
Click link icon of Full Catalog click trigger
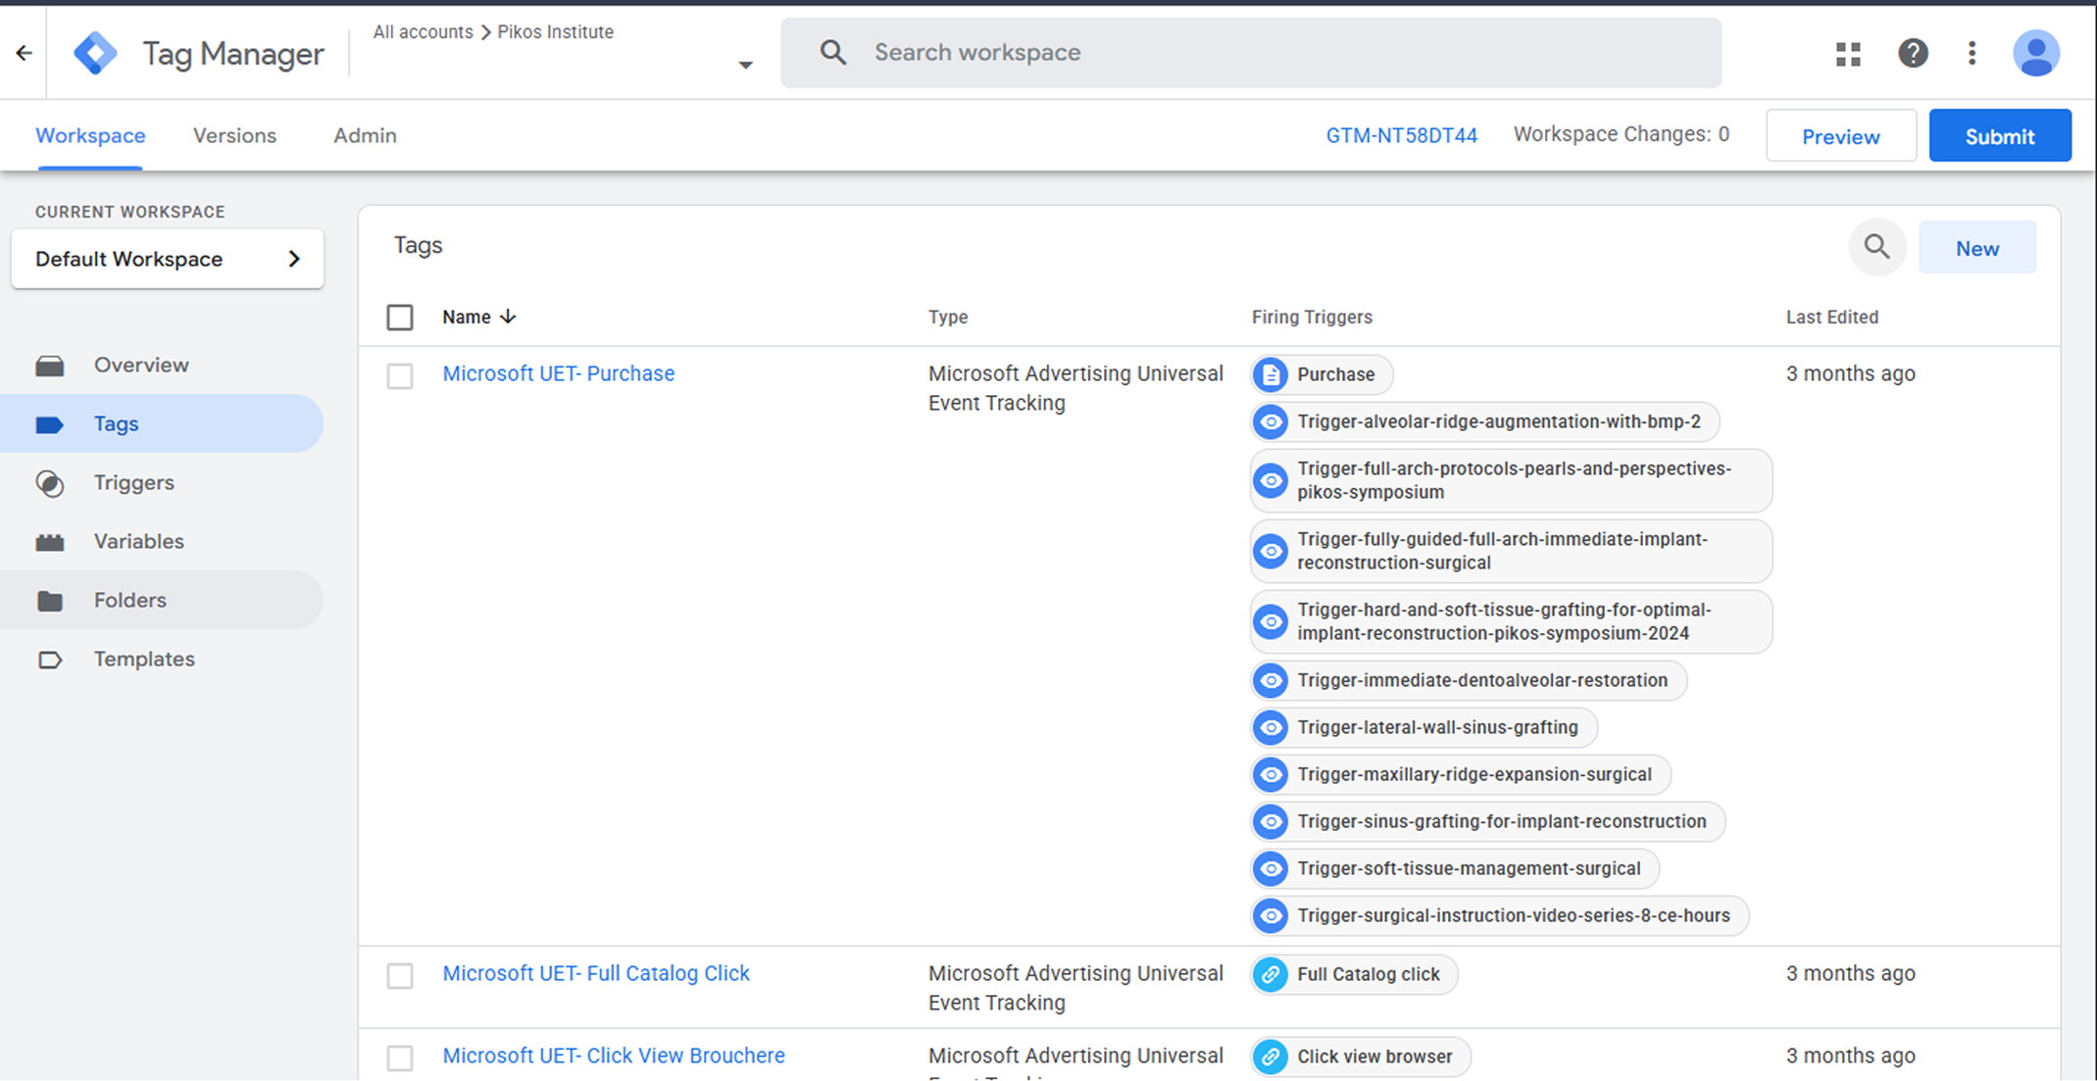point(1271,974)
